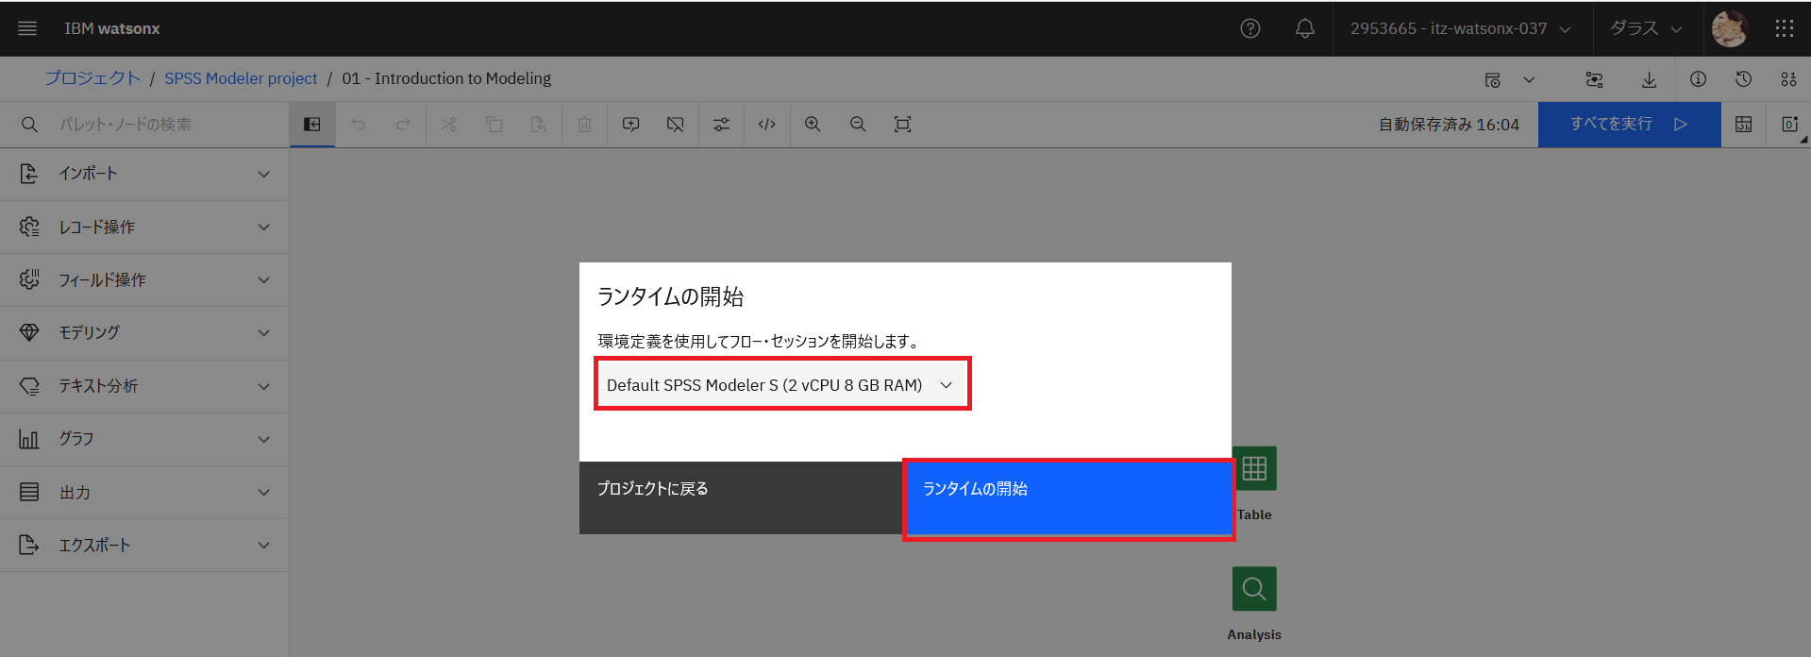Click the undo arrow in toolbar
The width and height of the screenshot is (1811, 657).
359,125
